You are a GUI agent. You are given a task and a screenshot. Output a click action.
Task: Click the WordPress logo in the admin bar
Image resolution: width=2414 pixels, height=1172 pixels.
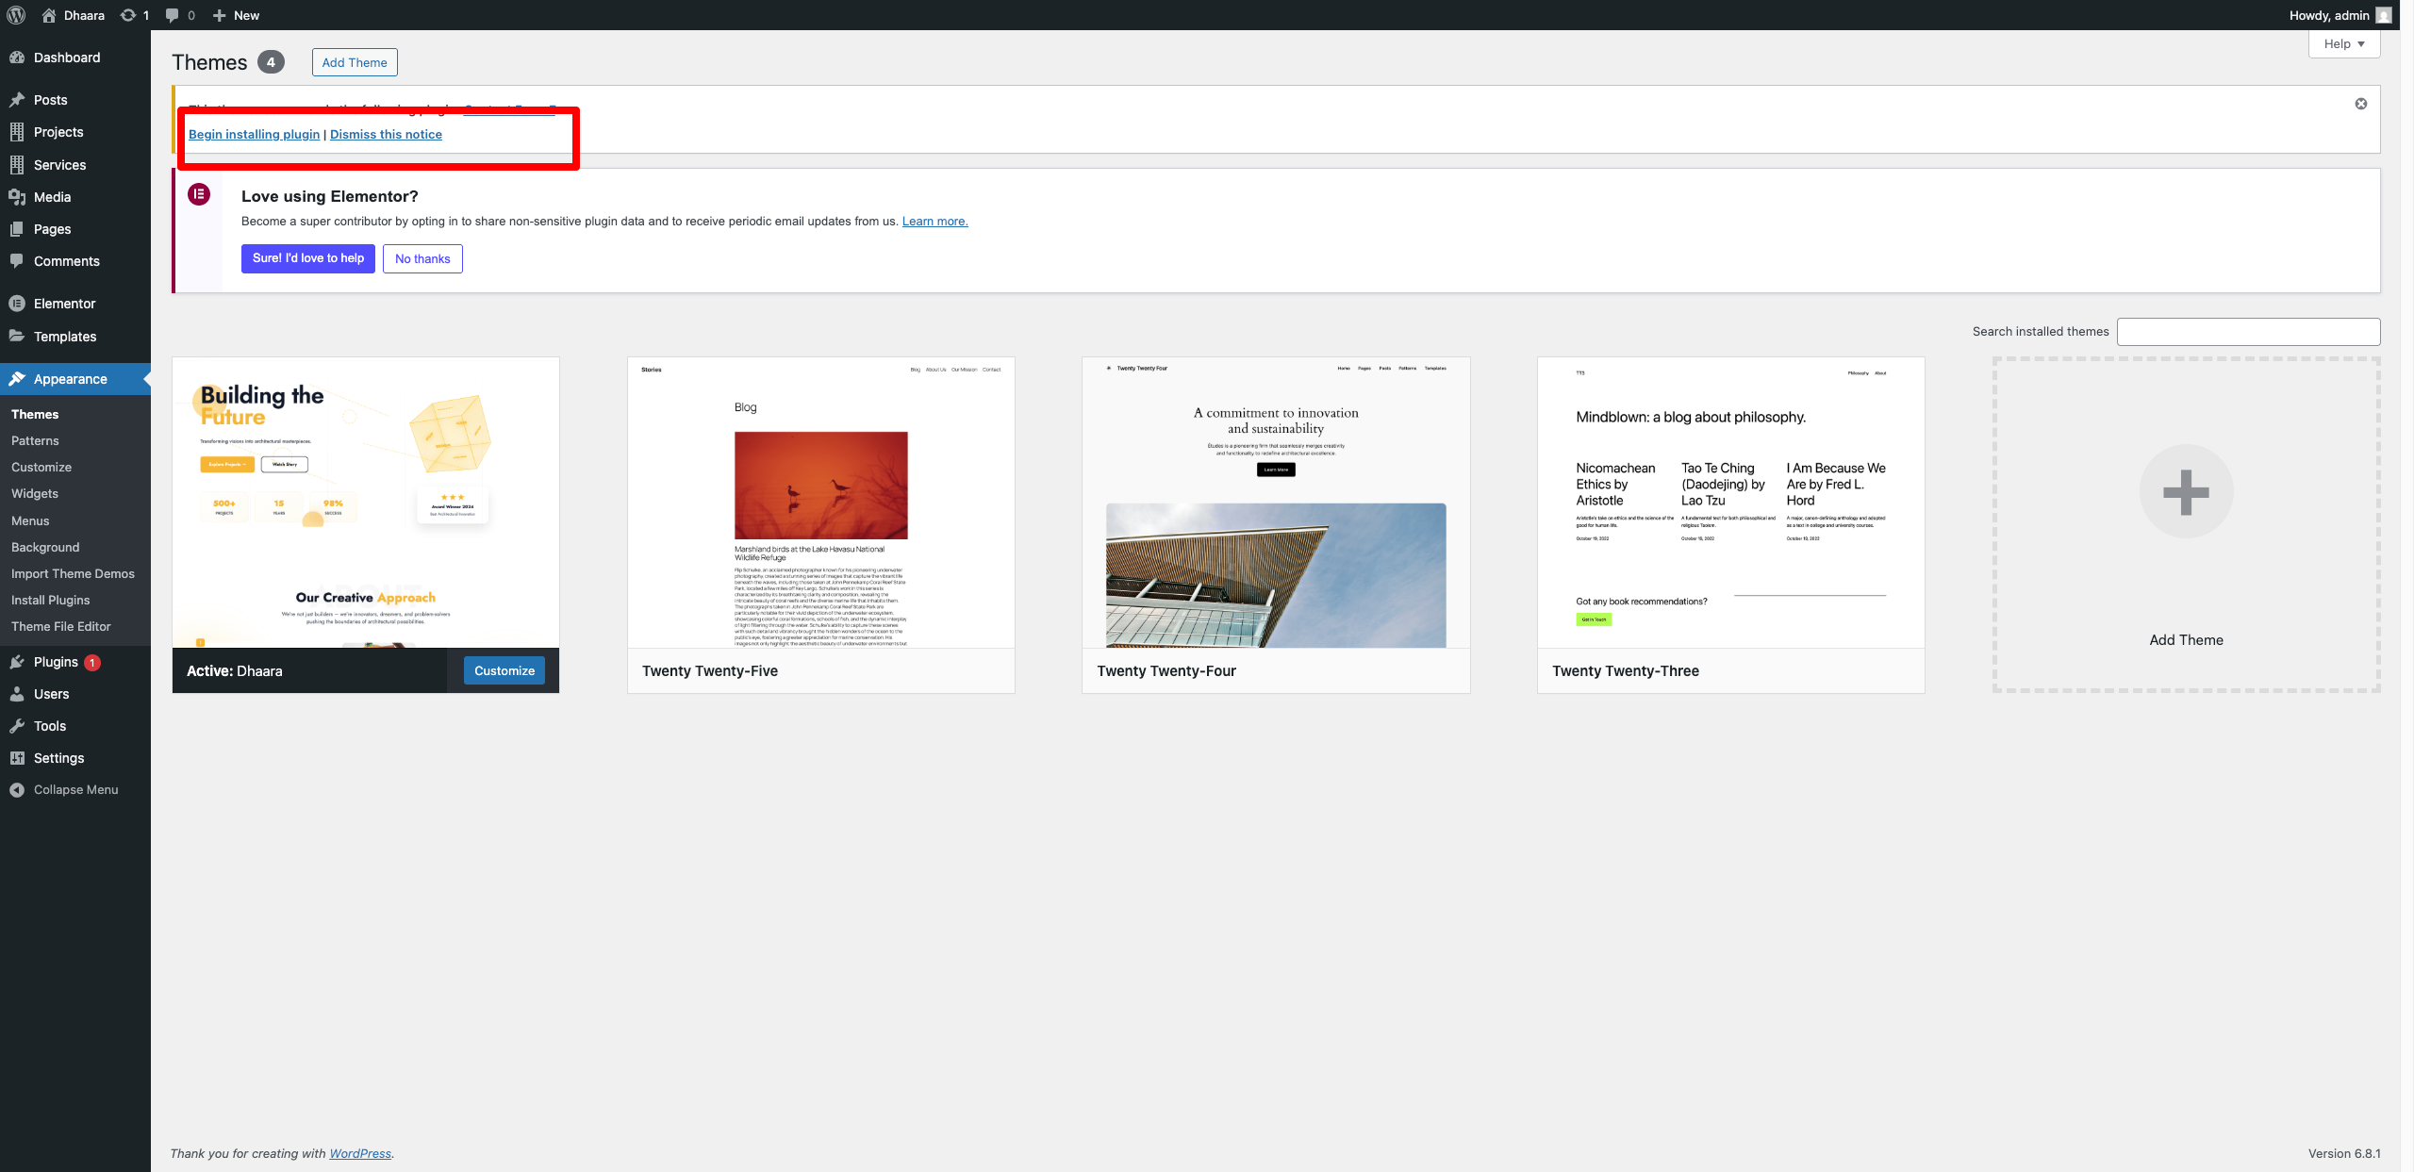(x=15, y=15)
